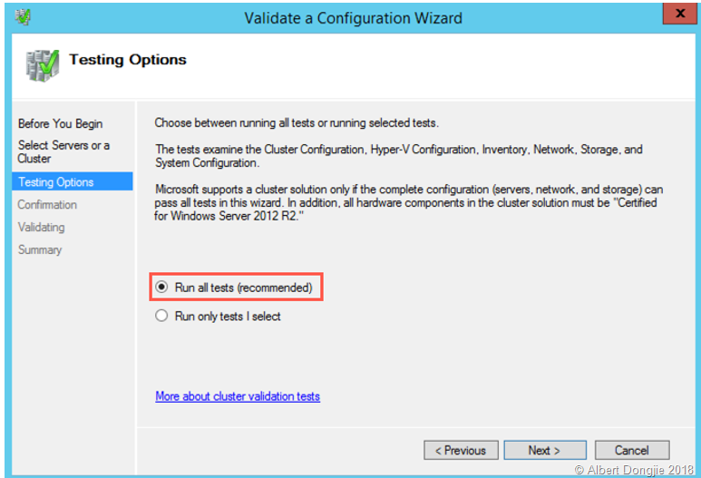701x478 pixels.
Task: Click the Validate a Configuration Wizard title text
Action: point(353,18)
